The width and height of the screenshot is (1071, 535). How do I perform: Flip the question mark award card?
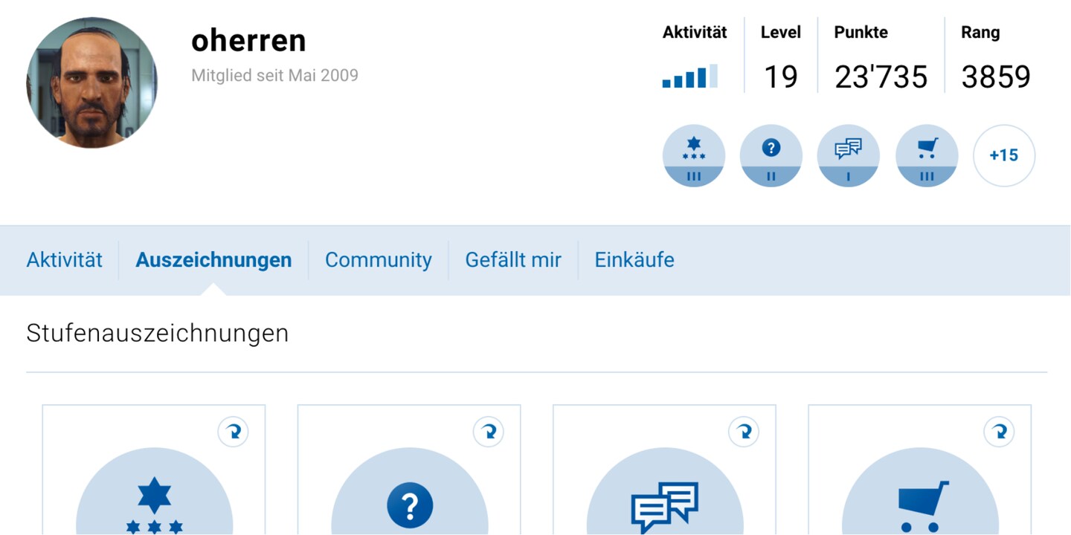pyautogui.click(x=489, y=432)
